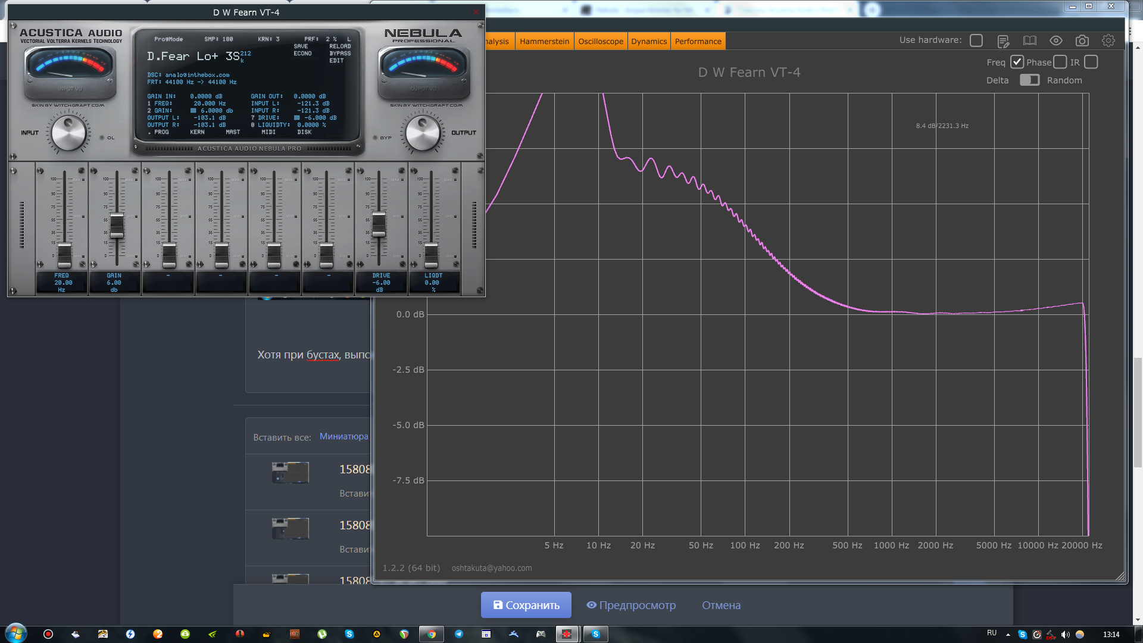Switch to the Oscilloscope tab
1143x643 pixels.
pyautogui.click(x=601, y=41)
